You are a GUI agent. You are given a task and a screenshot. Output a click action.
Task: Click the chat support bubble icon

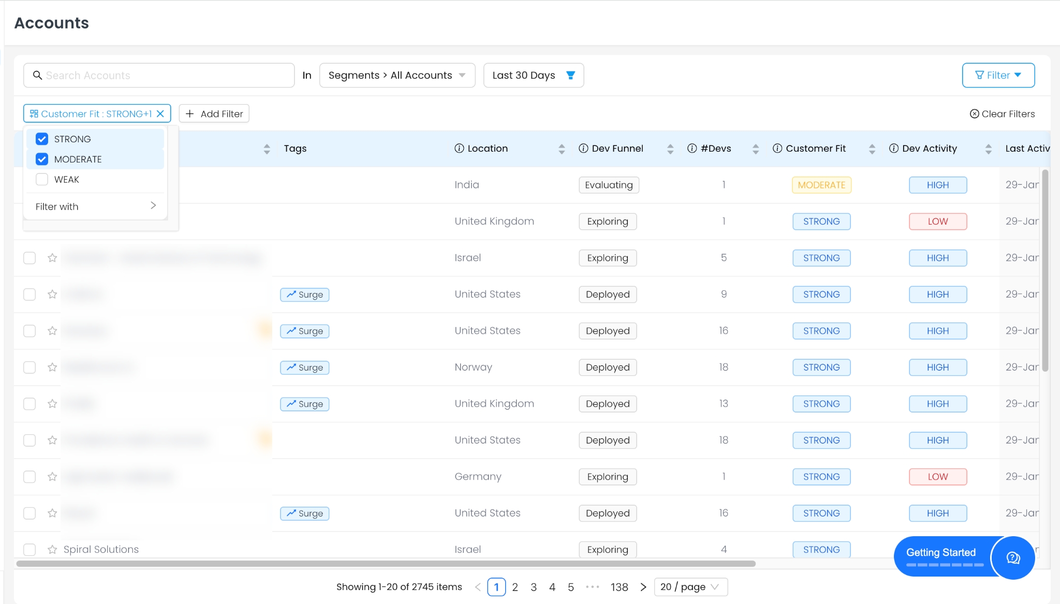coord(1013,557)
